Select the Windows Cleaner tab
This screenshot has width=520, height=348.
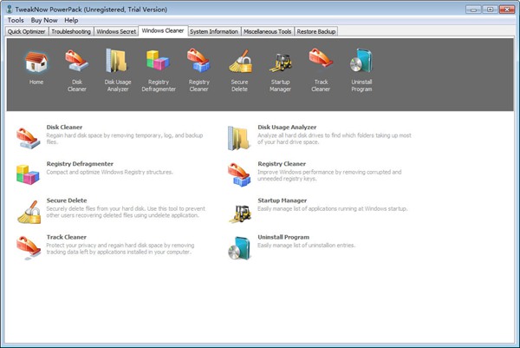point(163,30)
